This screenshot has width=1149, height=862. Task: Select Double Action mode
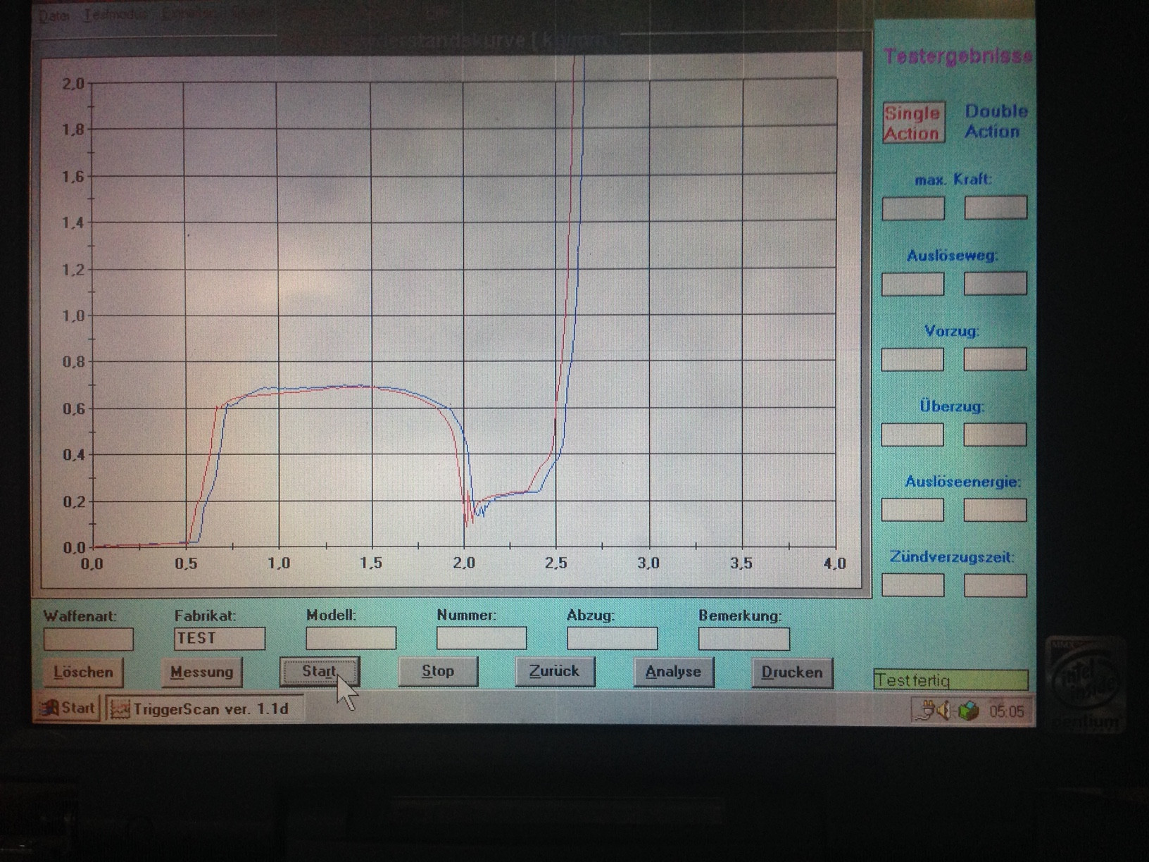click(995, 122)
